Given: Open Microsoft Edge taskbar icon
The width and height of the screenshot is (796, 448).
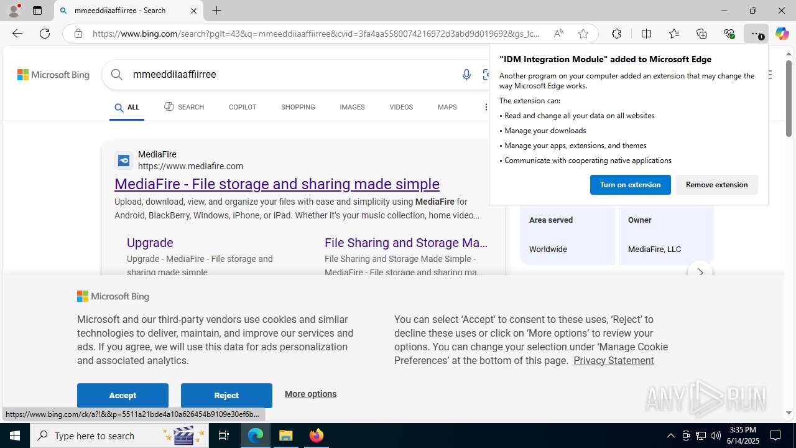Looking at the screenshot, I should [256, 436].
